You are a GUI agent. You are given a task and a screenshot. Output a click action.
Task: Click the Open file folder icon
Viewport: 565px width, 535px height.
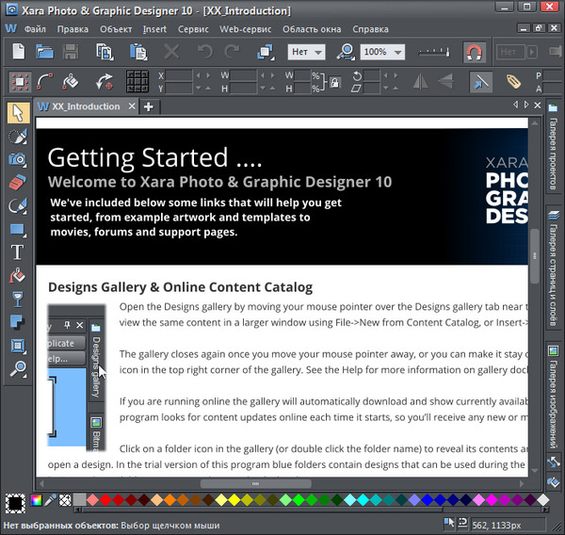pyautogui.click(x=44, y=52)
